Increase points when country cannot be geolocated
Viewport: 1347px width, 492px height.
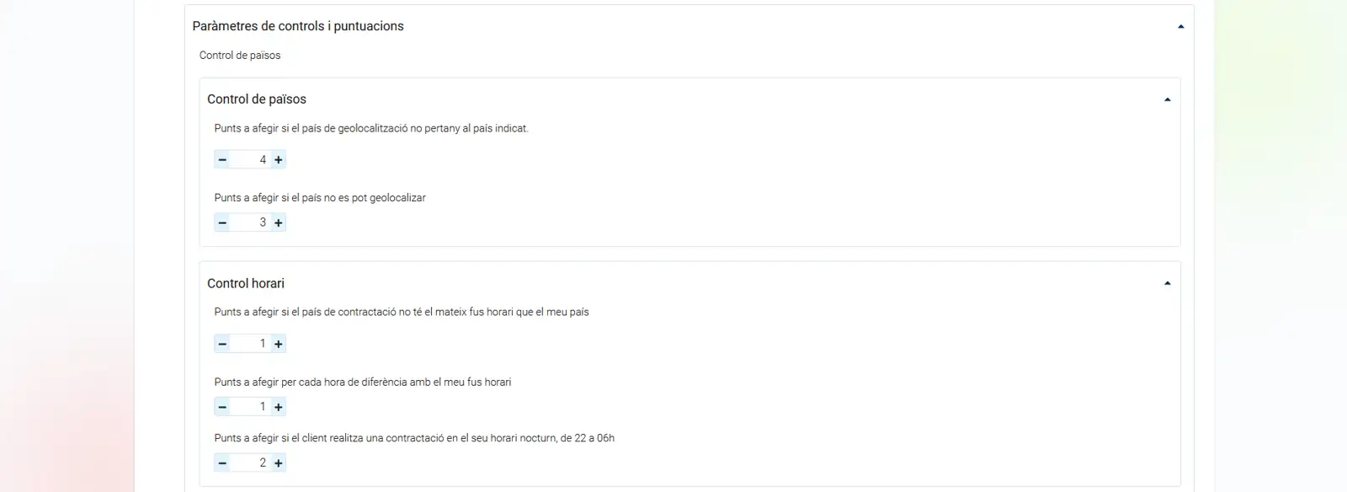point(279,223)
